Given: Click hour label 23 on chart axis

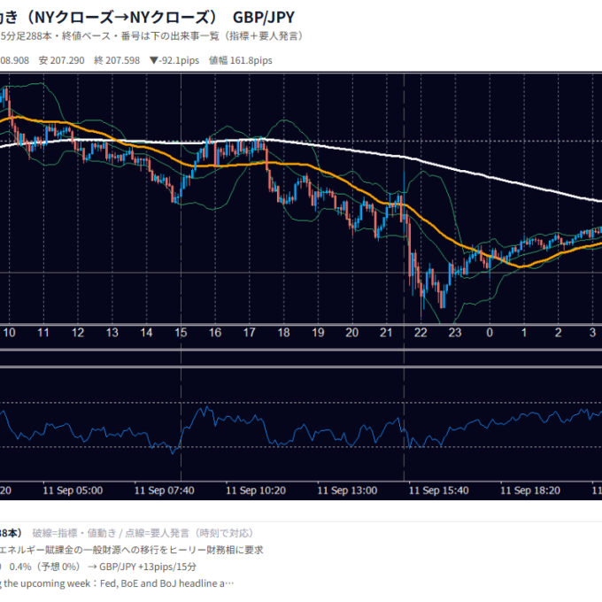Looking at the screenshot, I should tap(455, 333).
